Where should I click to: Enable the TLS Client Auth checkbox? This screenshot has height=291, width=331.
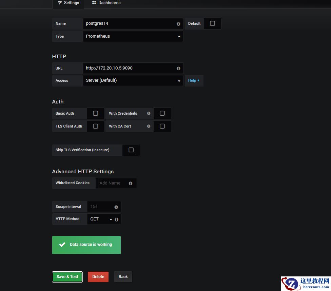pos(95,126)
